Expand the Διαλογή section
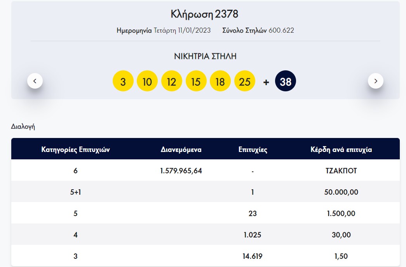This screenshot has height=267, width=406. (23, 126)
